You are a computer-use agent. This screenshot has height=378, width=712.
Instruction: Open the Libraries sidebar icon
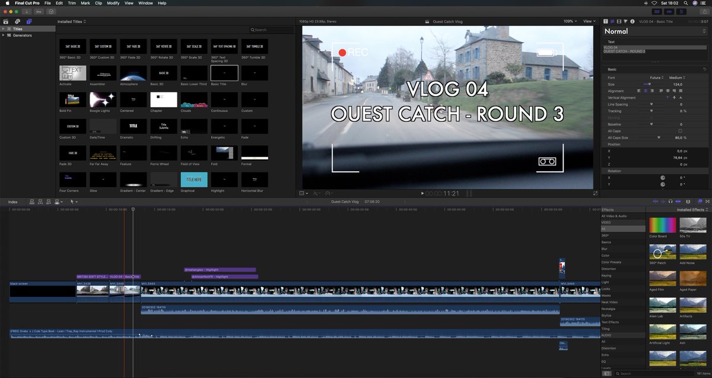click(x=6, y=21)
